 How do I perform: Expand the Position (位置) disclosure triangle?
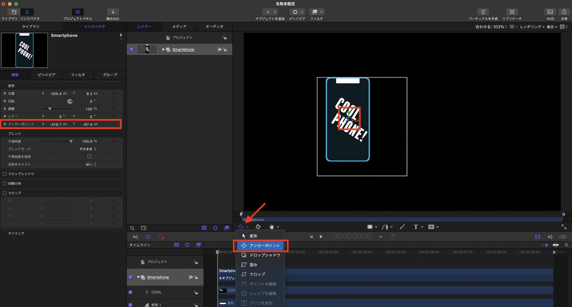coord(5,93)
